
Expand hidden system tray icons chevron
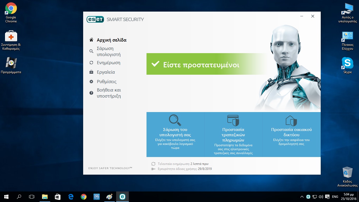point(302,197)
